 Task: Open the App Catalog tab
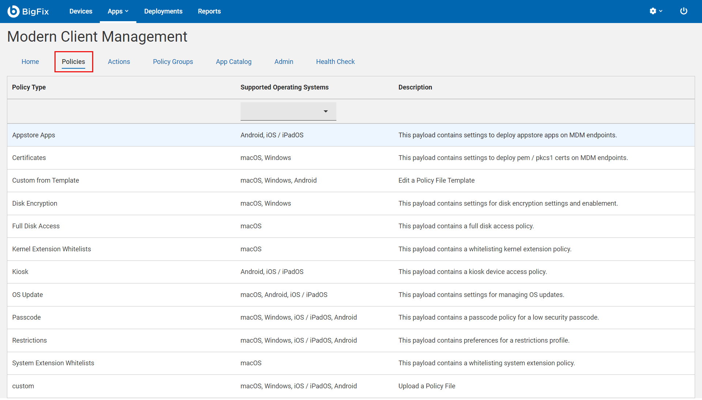pyautogui.click(x=234, y=61)
